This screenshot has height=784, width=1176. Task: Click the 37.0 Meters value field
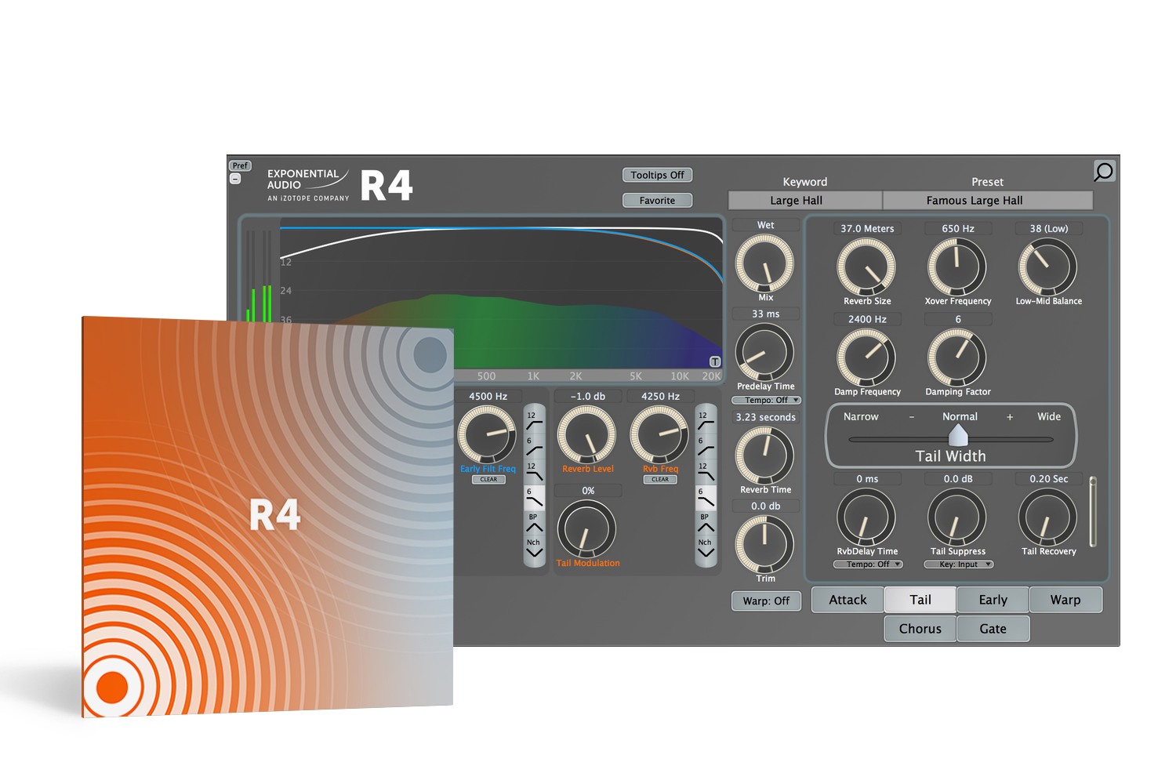click(x=867, y=228)
